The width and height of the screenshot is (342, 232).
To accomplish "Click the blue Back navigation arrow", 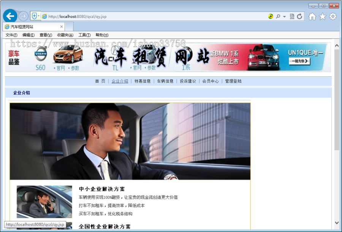I will click(10, 16).
